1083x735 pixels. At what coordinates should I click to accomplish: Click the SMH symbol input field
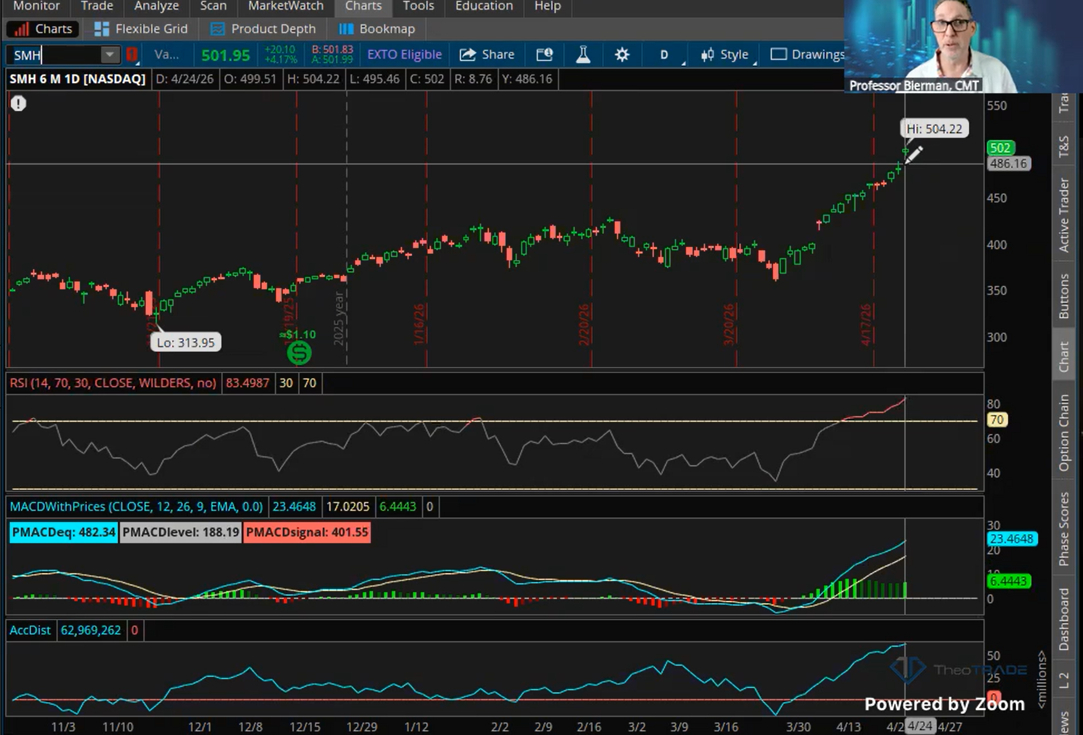(55, 55)
